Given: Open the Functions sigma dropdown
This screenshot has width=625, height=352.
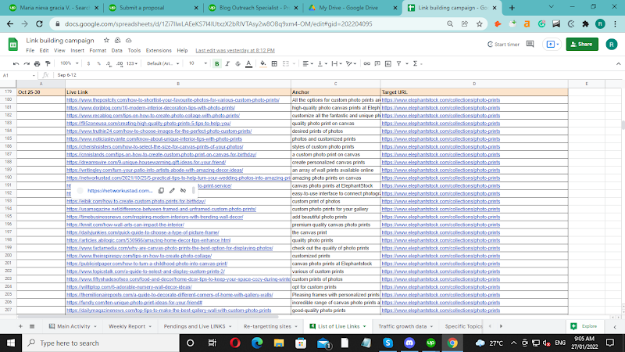Looking at the screenshot, I should (x=417, y=63).
